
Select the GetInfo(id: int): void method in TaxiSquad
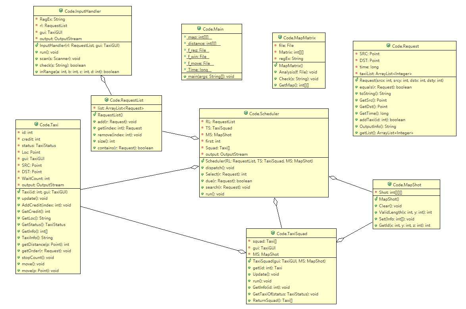click(271, 287)
